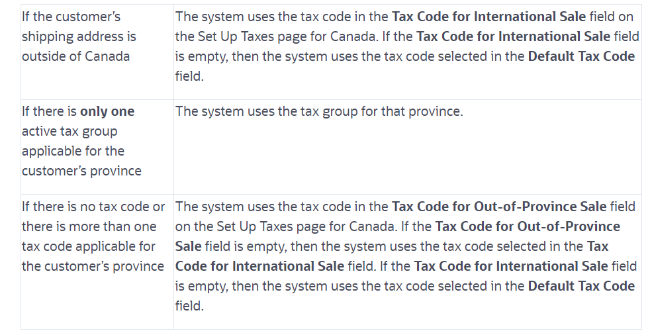Click "there is more than one" in last row
The height and width of the screenshot is (333, 650).
[x=89, y=226]
